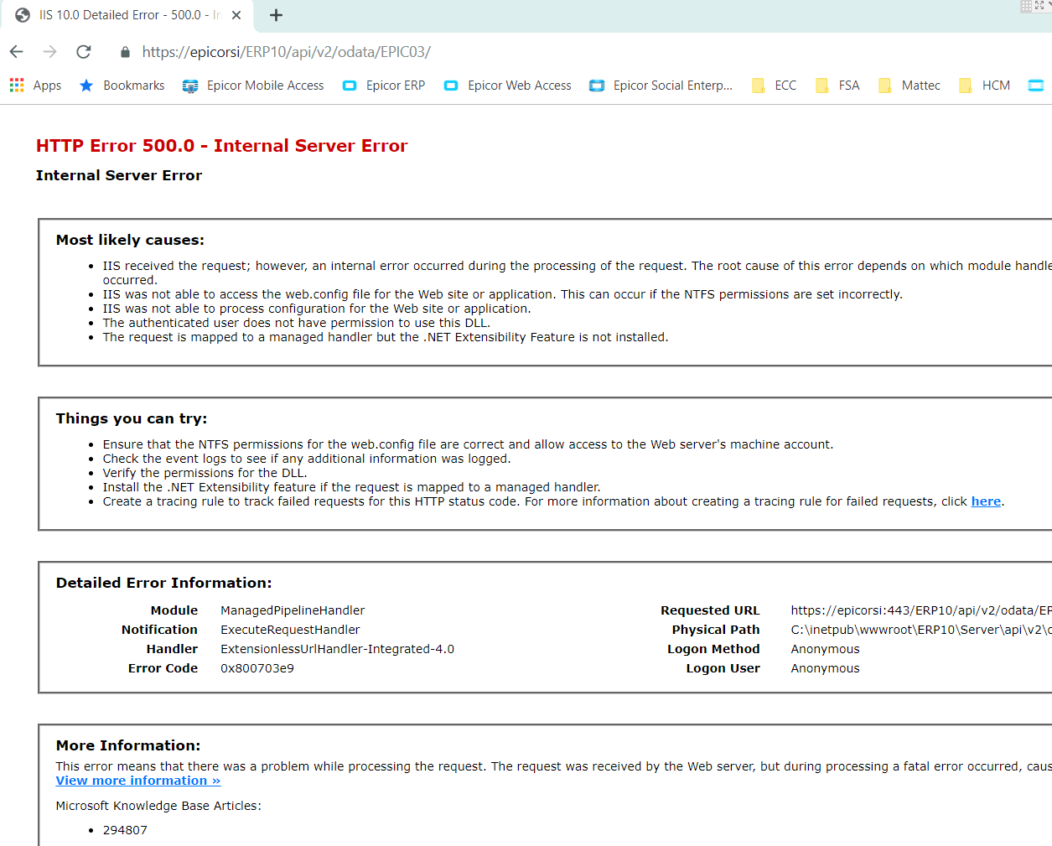The width and height of the screenshot is (1052, 846).
Task: Click 'Check the event logs' suggestion line
Action: point(307,459)
